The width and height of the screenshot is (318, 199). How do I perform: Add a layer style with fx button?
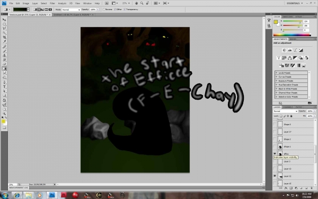click(286, 188)
